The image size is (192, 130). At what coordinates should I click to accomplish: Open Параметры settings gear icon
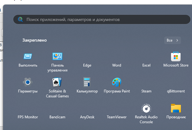tap(28, 82)
